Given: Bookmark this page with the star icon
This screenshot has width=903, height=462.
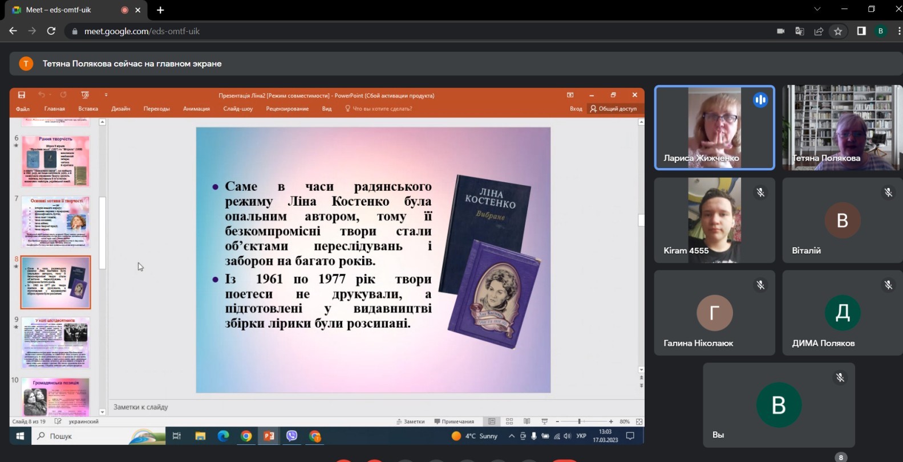Looking at the screenshot, I should coord(838,31).
